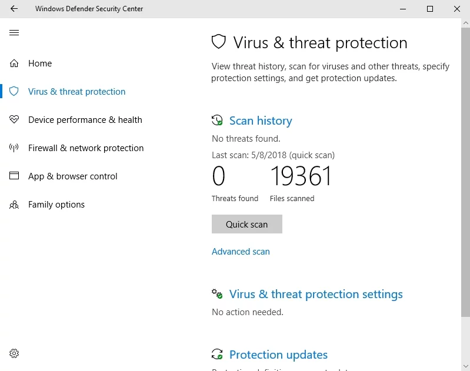Open the Advanced scan link
Image resolution: width=470 pixels, height=371 pixels.
(241, 252)
